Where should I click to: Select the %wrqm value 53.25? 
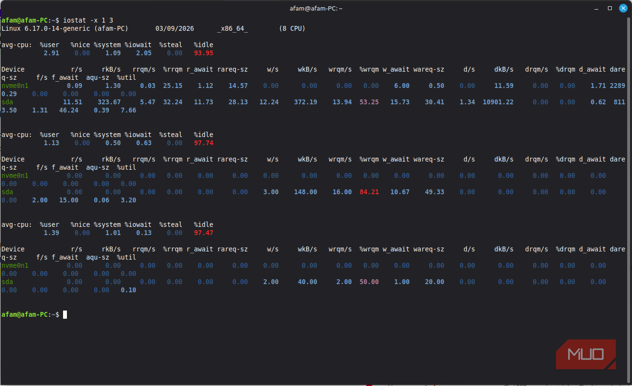[x=369, y=102]
